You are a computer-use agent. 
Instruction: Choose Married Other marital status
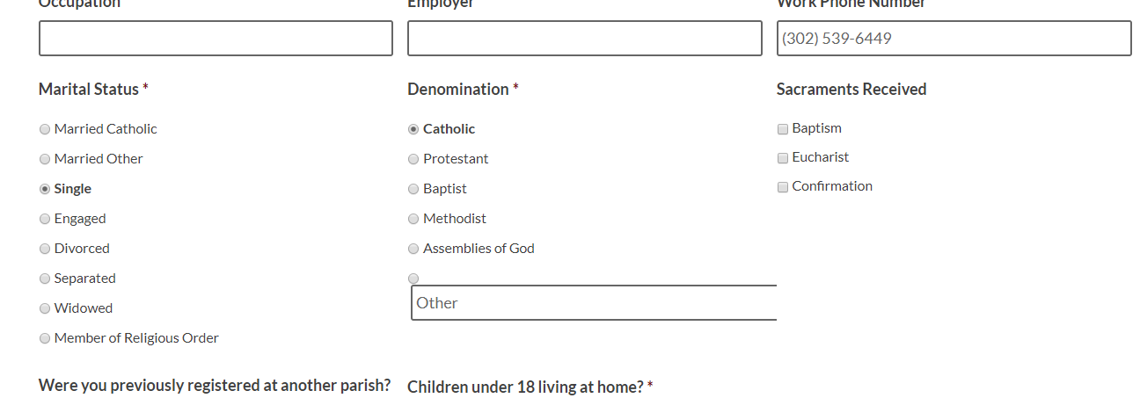45,159
